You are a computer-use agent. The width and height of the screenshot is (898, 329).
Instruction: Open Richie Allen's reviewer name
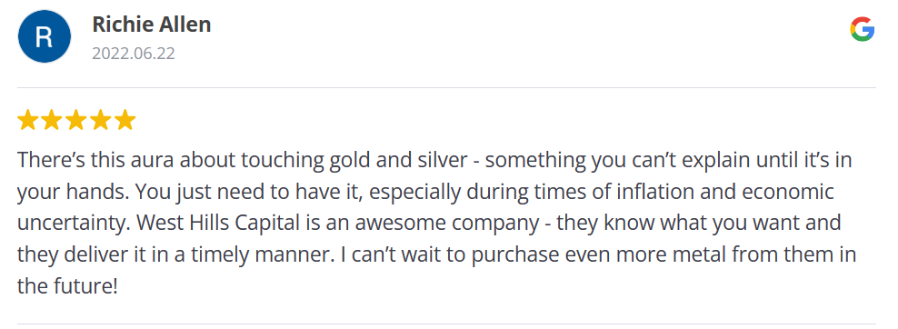tap(151, 25)
